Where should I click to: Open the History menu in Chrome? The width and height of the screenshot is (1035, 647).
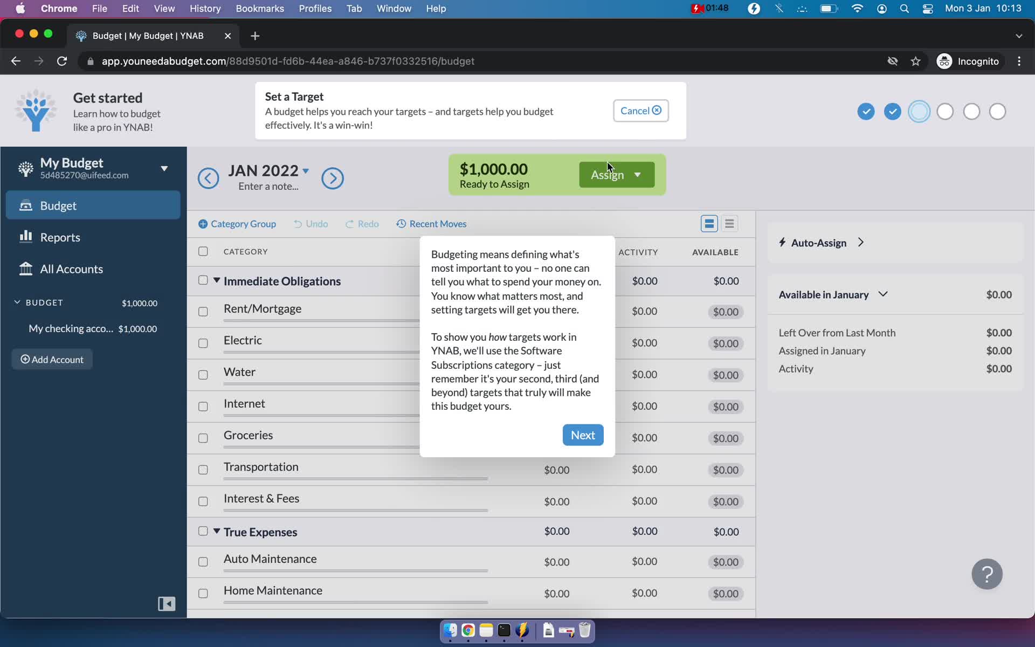click(x=206, y=8)
